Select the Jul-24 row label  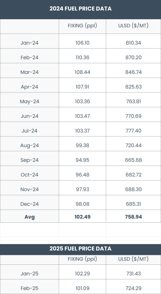[x=29, y=131]
